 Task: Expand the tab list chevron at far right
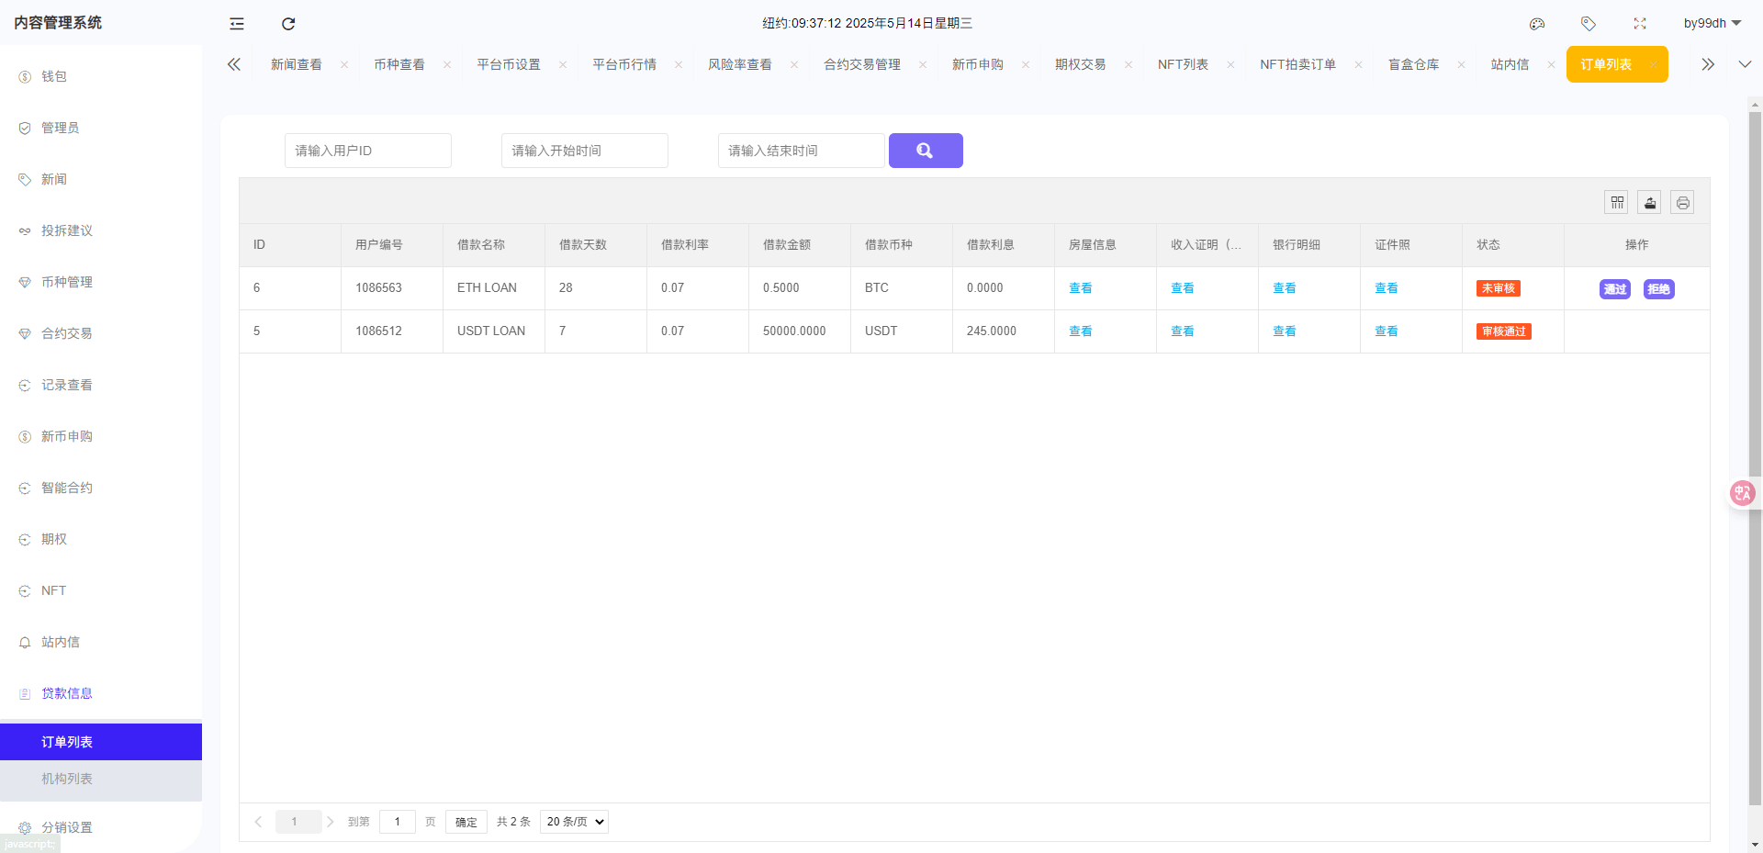pos(1746,64)
